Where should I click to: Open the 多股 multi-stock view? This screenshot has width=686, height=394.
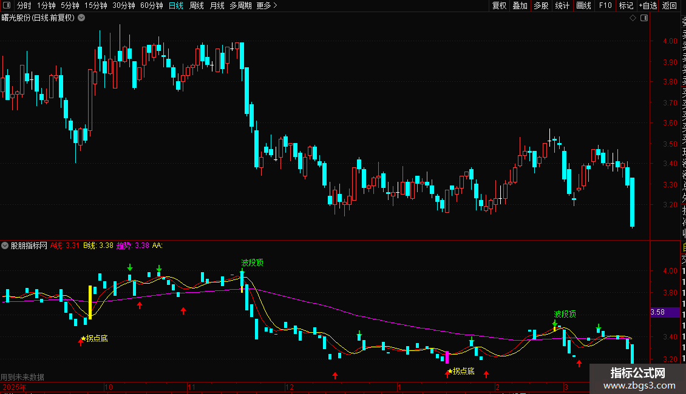[541, 5]
